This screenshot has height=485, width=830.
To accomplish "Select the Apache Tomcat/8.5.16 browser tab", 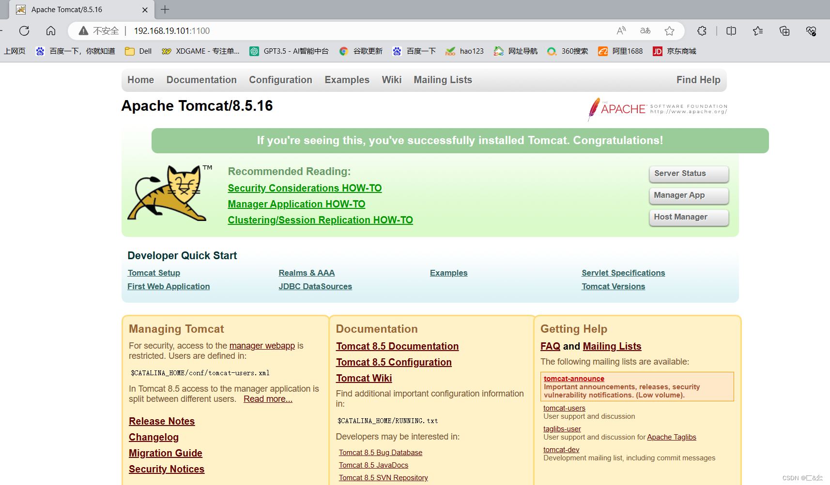I will (x=81, y=10).
